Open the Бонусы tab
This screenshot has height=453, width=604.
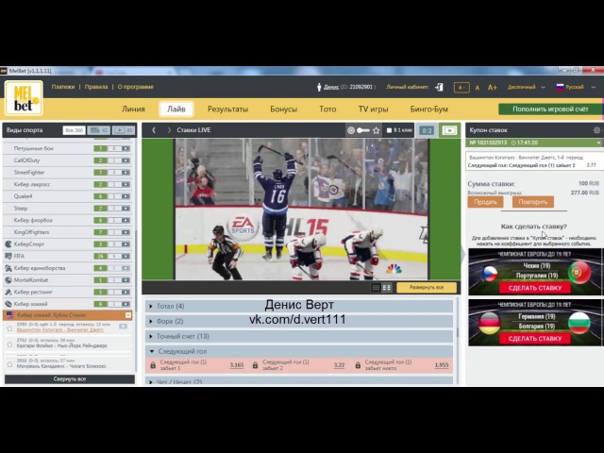pos(283,109)
